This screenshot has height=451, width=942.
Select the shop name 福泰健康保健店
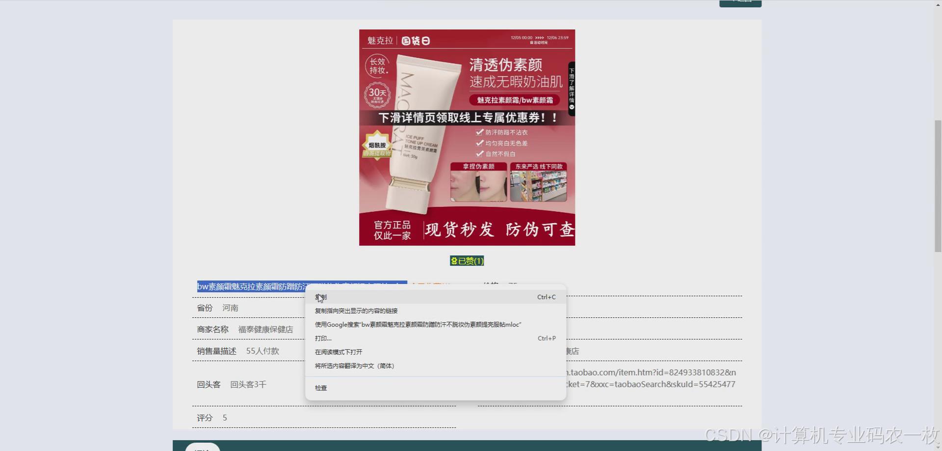pos(265,329)
